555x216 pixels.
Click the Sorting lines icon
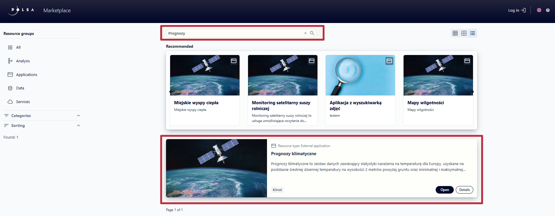[x=6, y=125]
